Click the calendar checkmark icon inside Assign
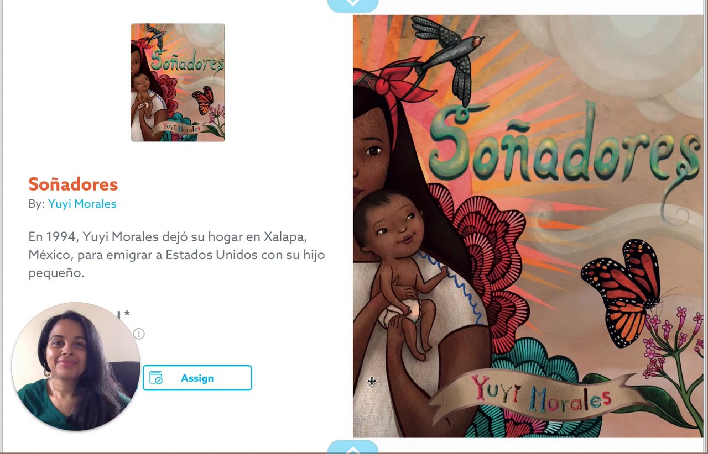The width and height of the screenshot is (708, 454). point(156,378)
